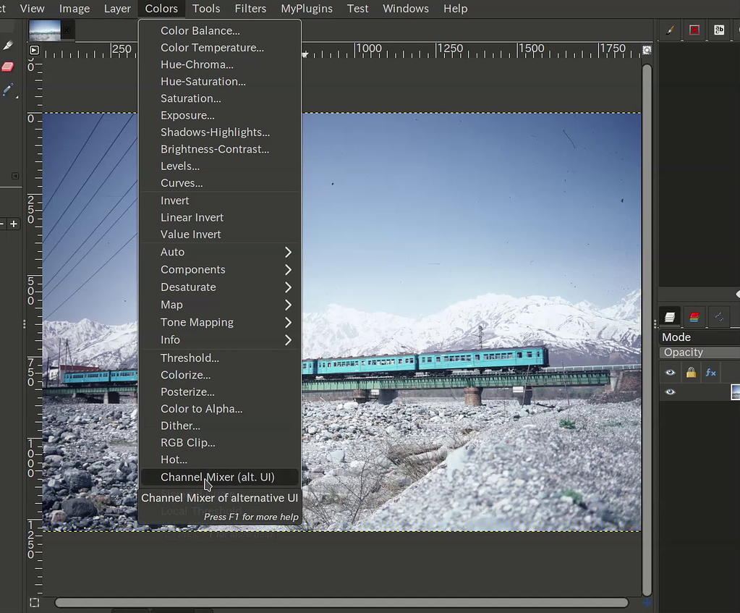This screenshot has height=613, width=740.
Task: Toggle visibility of the bottom layer
Action: pos(670,391)
